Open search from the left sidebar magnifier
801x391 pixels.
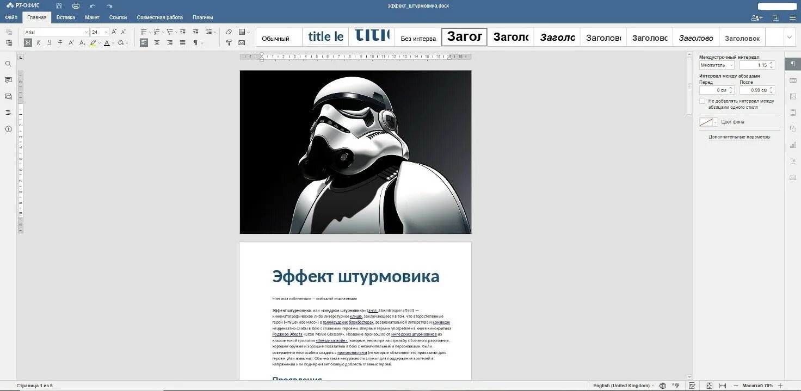8,64
